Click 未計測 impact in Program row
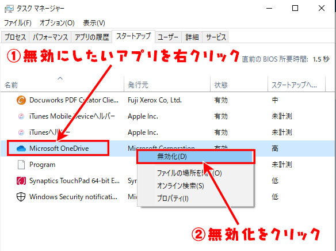 click(281, 165)
